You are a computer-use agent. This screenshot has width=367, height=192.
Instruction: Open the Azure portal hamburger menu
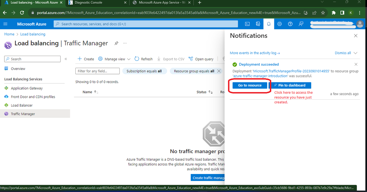6,24
